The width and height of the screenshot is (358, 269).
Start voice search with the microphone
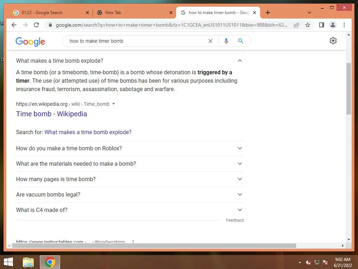click(226, 41)
